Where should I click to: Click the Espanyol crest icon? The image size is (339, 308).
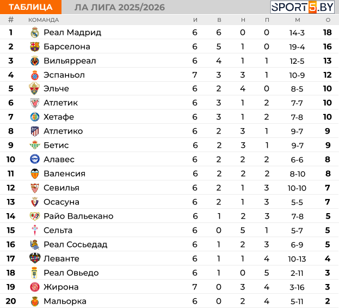(x=35, y=75)
